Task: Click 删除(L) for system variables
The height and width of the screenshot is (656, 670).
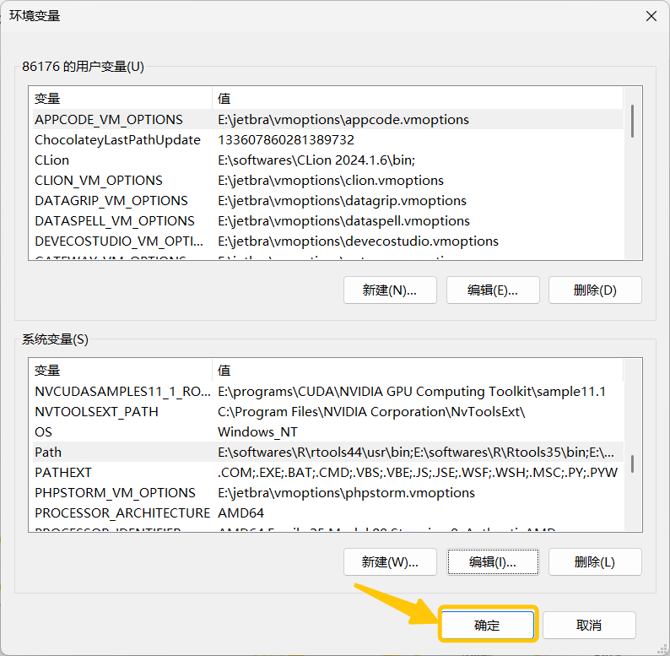Action: (x=595, y=561)
